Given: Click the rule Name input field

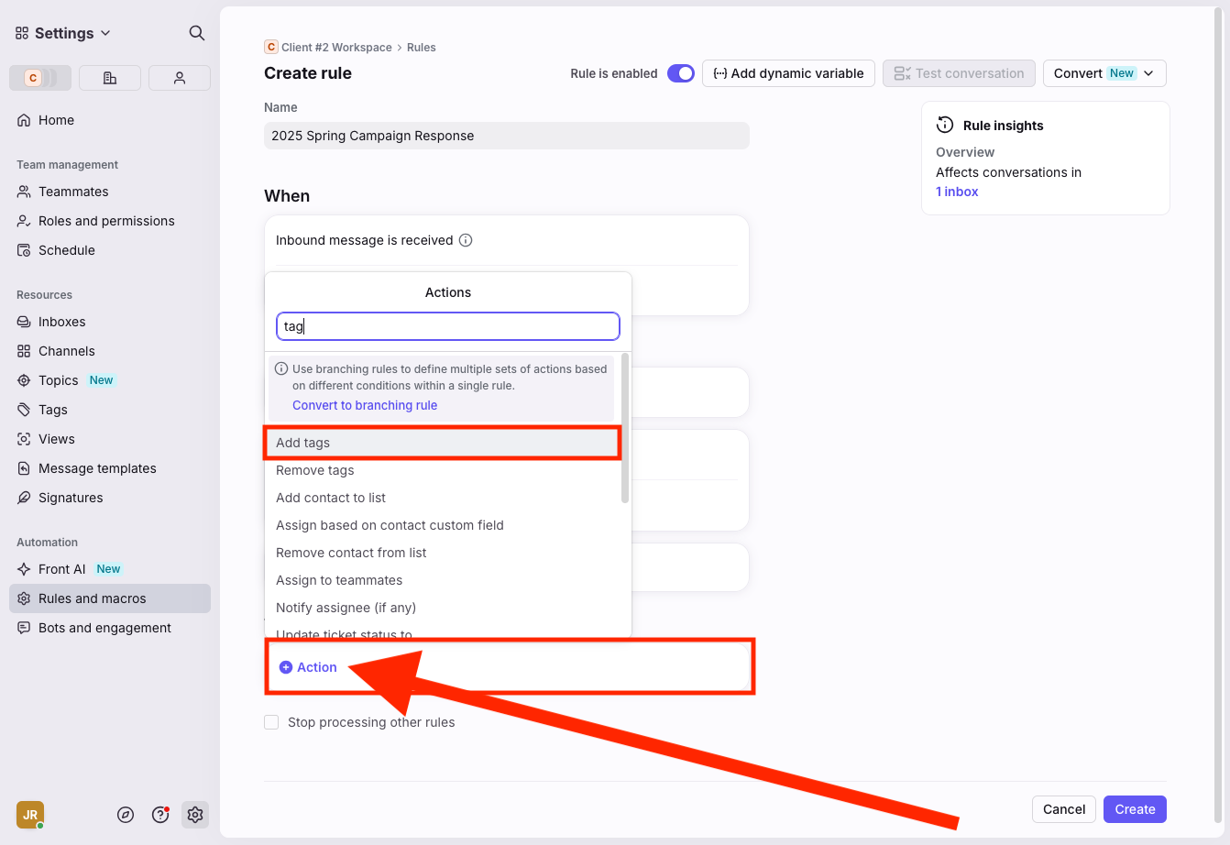Looking at the screenshot, I should (506, 136).
